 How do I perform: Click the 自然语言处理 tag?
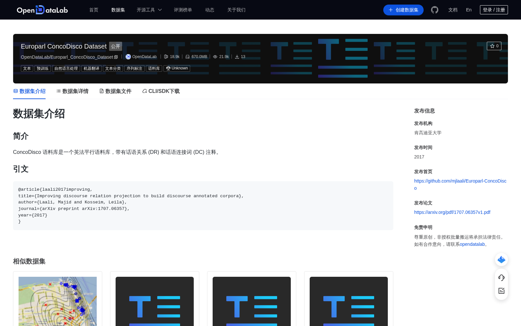tap(66, 68)
